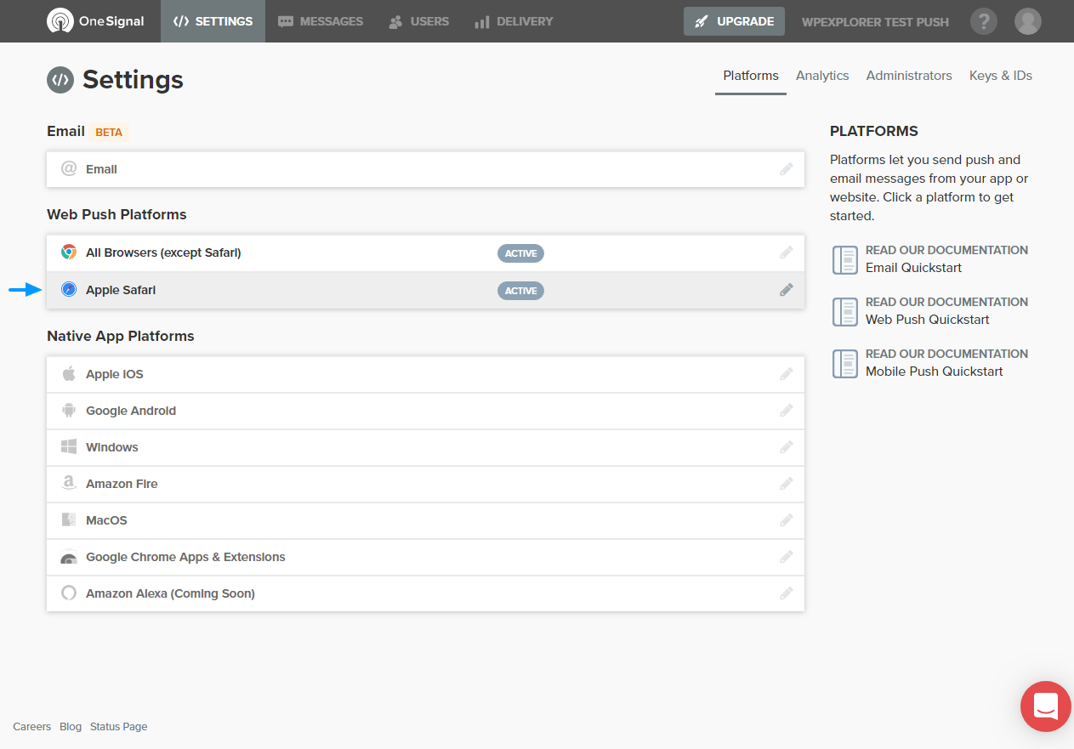Open the Status Page footer link
Image resolution: width=1074 pixels, height=749 pixels.
click(118, 727)
